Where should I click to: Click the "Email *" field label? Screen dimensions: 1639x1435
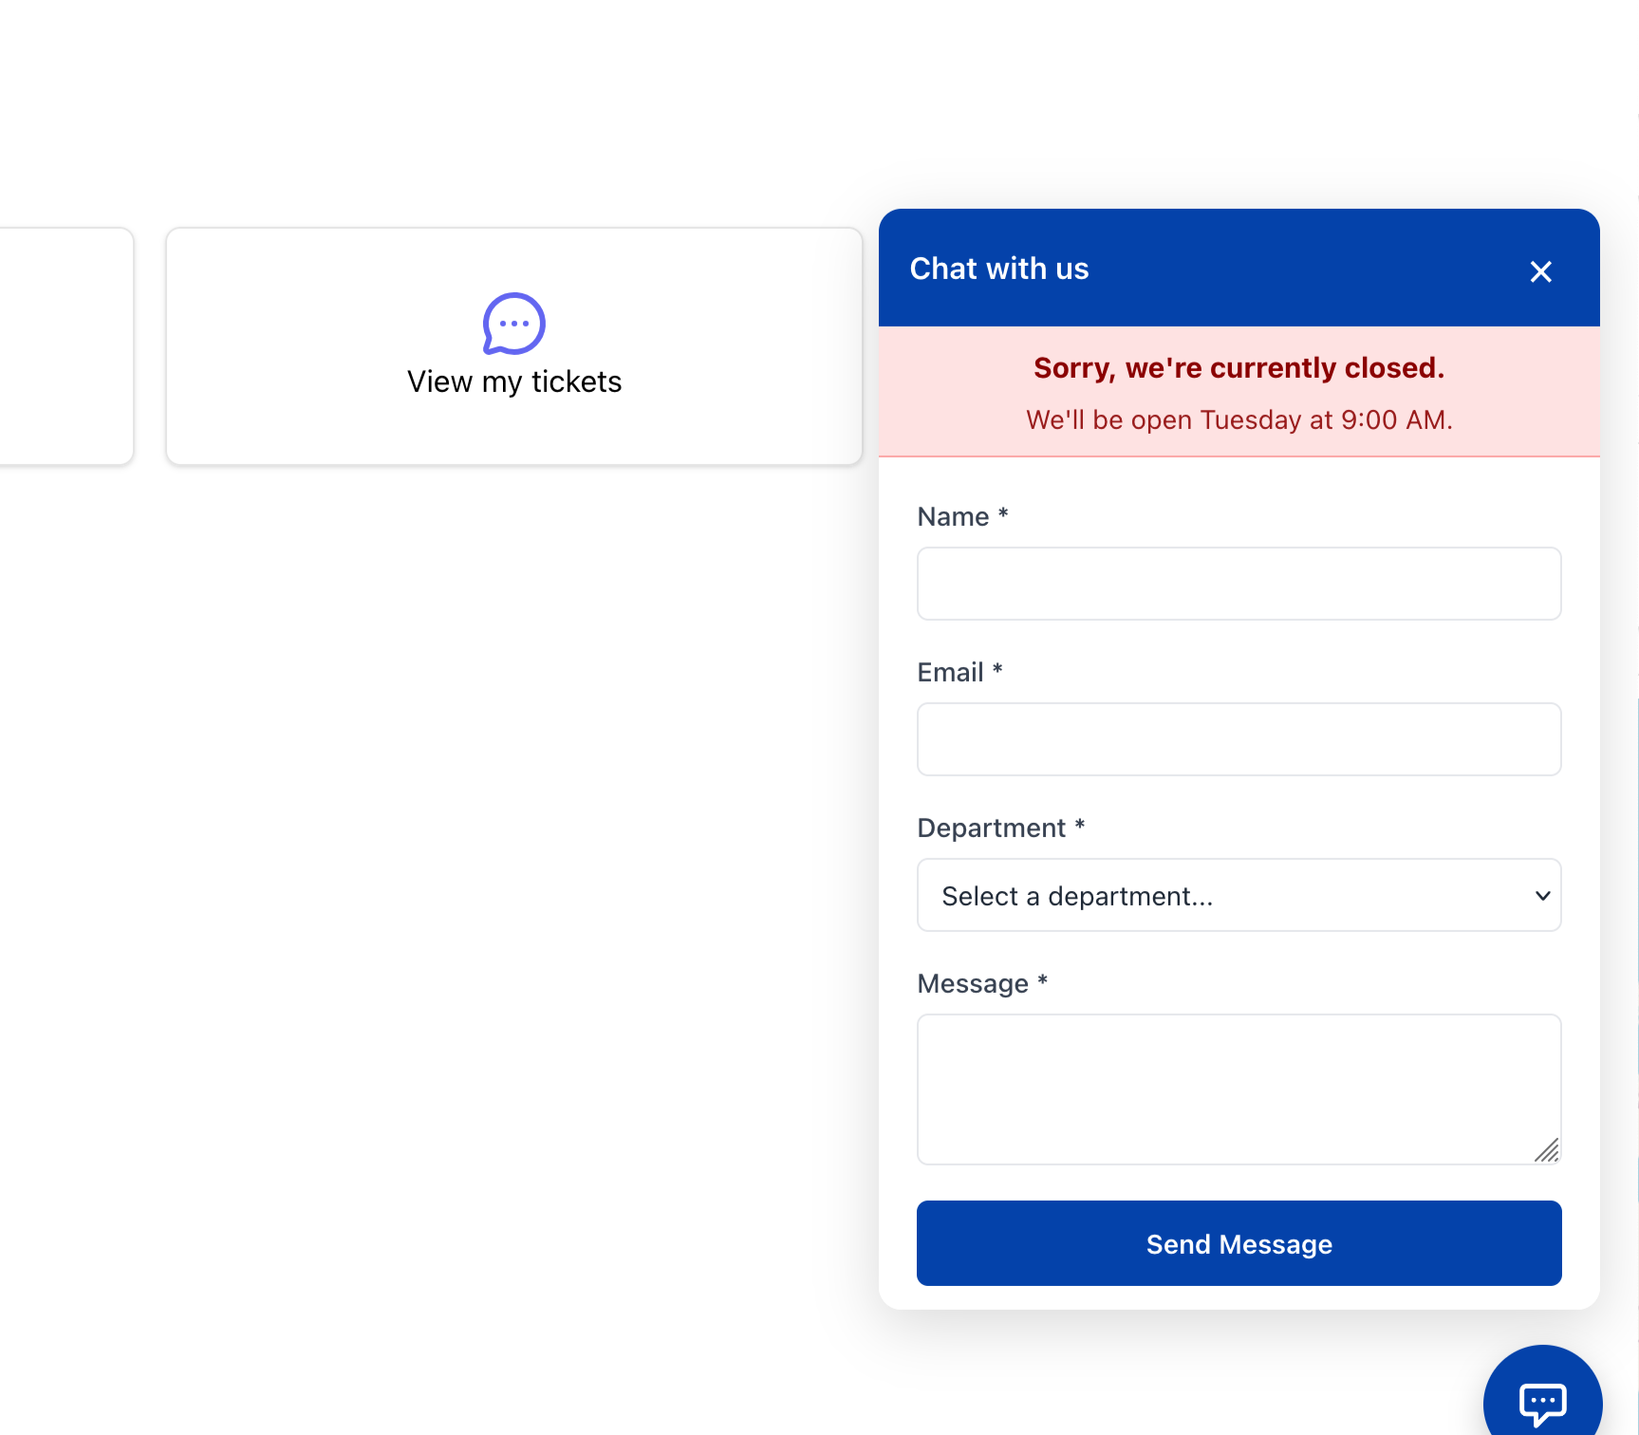(x=959, y=672)
